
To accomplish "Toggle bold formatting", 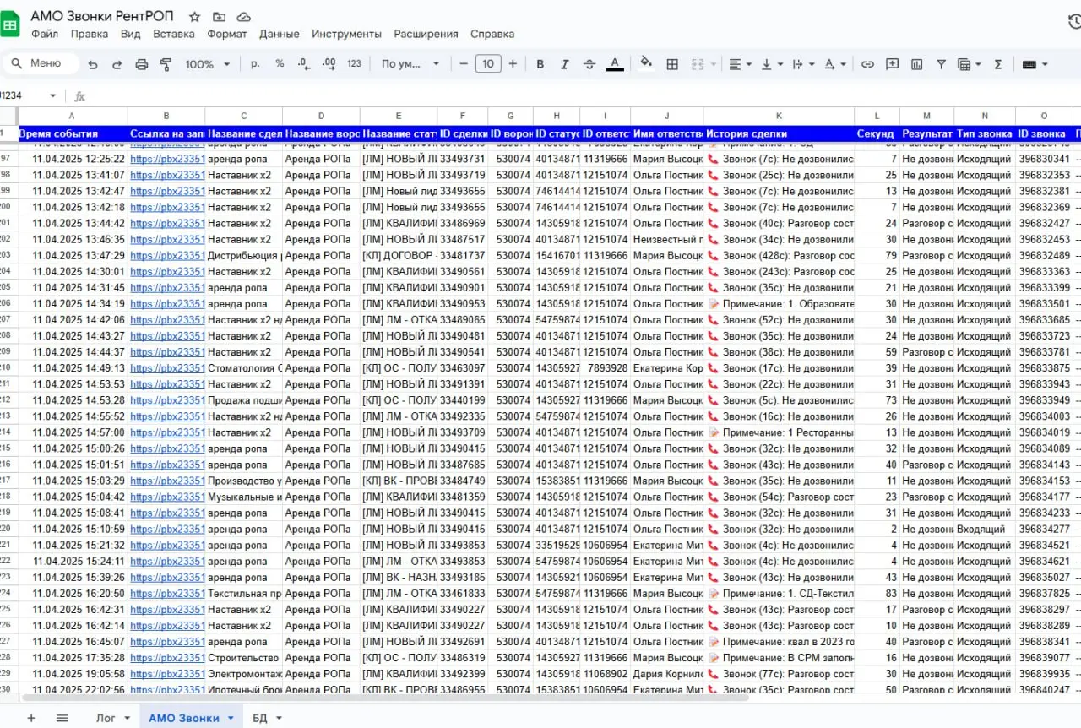I will [540, 63].
